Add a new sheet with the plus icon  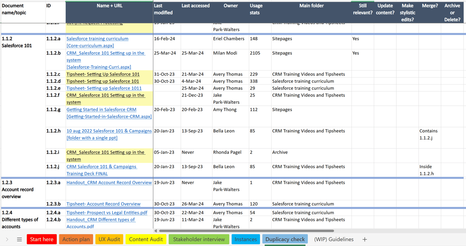click(x=365, y=240)
